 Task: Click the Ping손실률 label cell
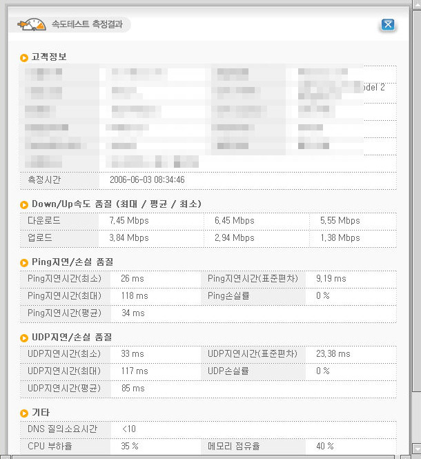point(228,295)
